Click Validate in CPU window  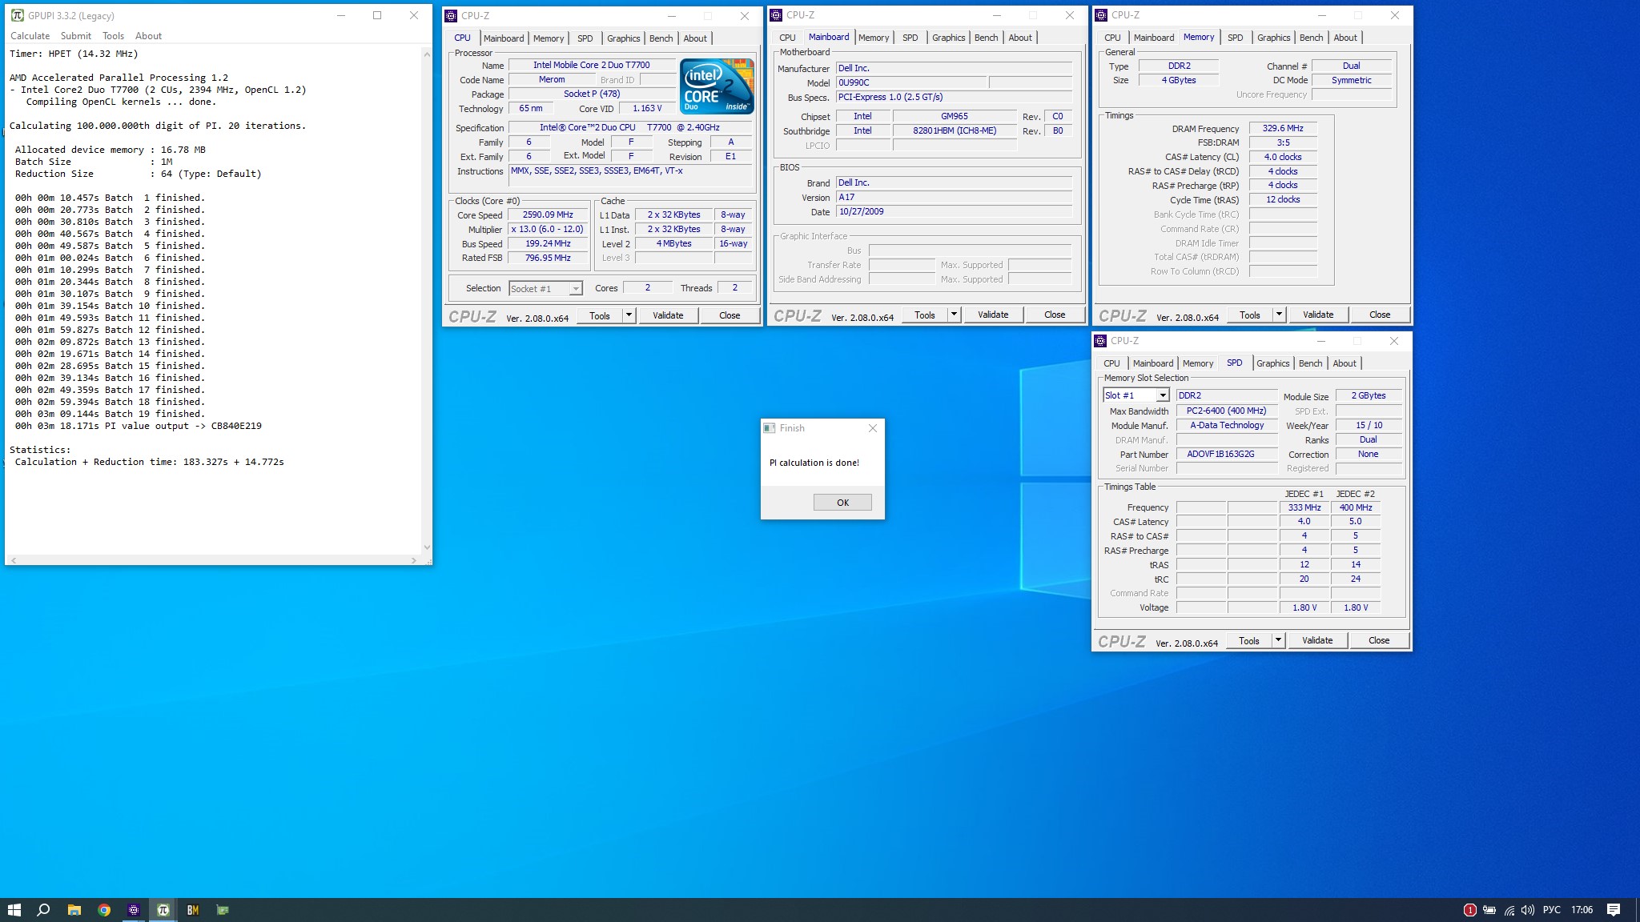668,315
